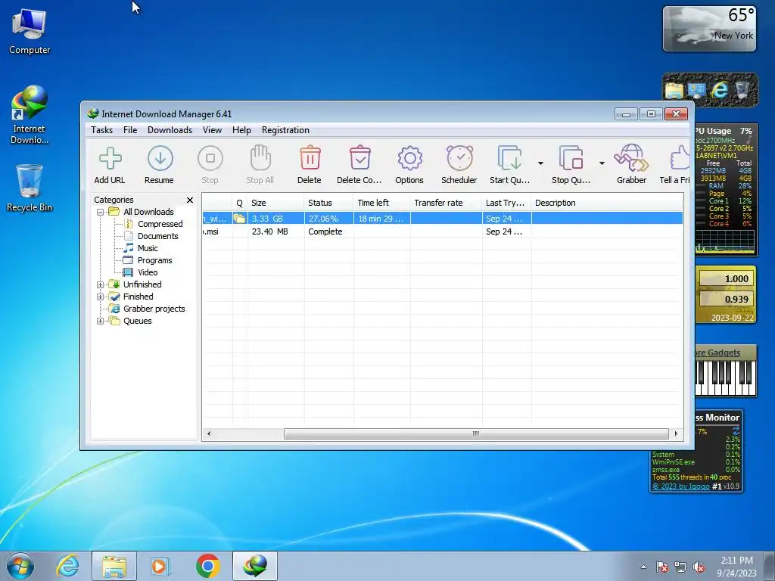Click the scrollbar left arrow
775x581 pixels.
tap(209, 433)
